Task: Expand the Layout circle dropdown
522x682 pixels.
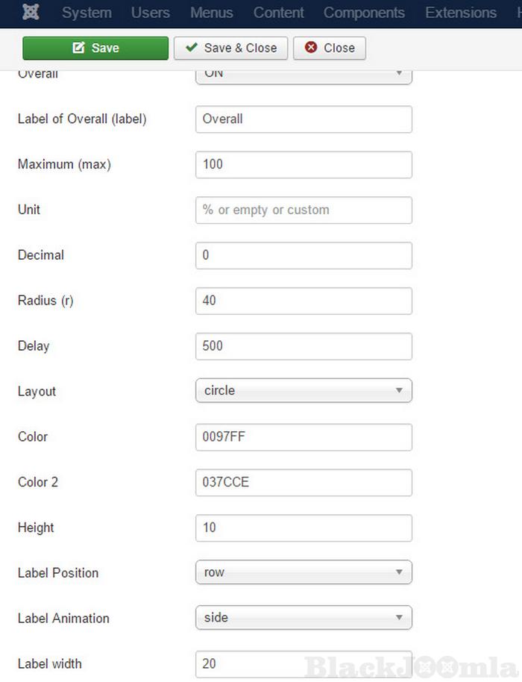Action: pyautogui.click(x=304, y=390)
